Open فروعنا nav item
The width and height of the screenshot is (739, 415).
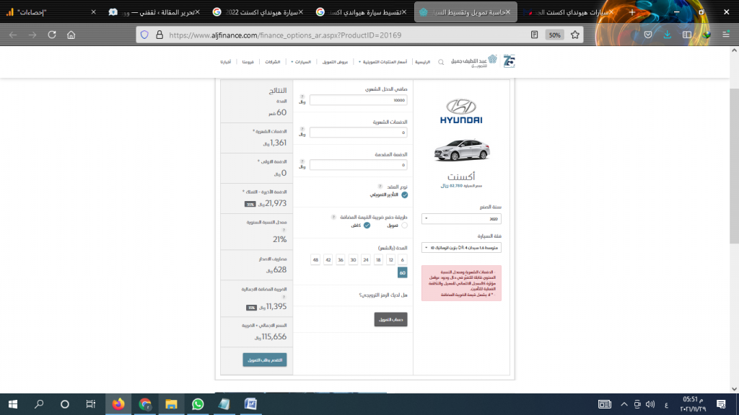tap(248, 62)
